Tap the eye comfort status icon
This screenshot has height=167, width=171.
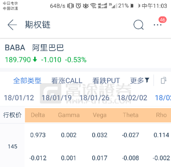85,6
